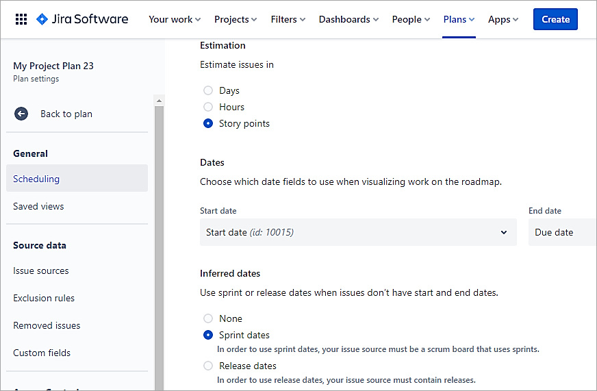Expand the Projects menu
The image size is (597, 391).
[236, 19]
